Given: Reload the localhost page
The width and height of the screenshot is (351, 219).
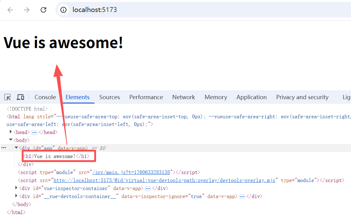Looking at the screenshot, I should (43, 10).
